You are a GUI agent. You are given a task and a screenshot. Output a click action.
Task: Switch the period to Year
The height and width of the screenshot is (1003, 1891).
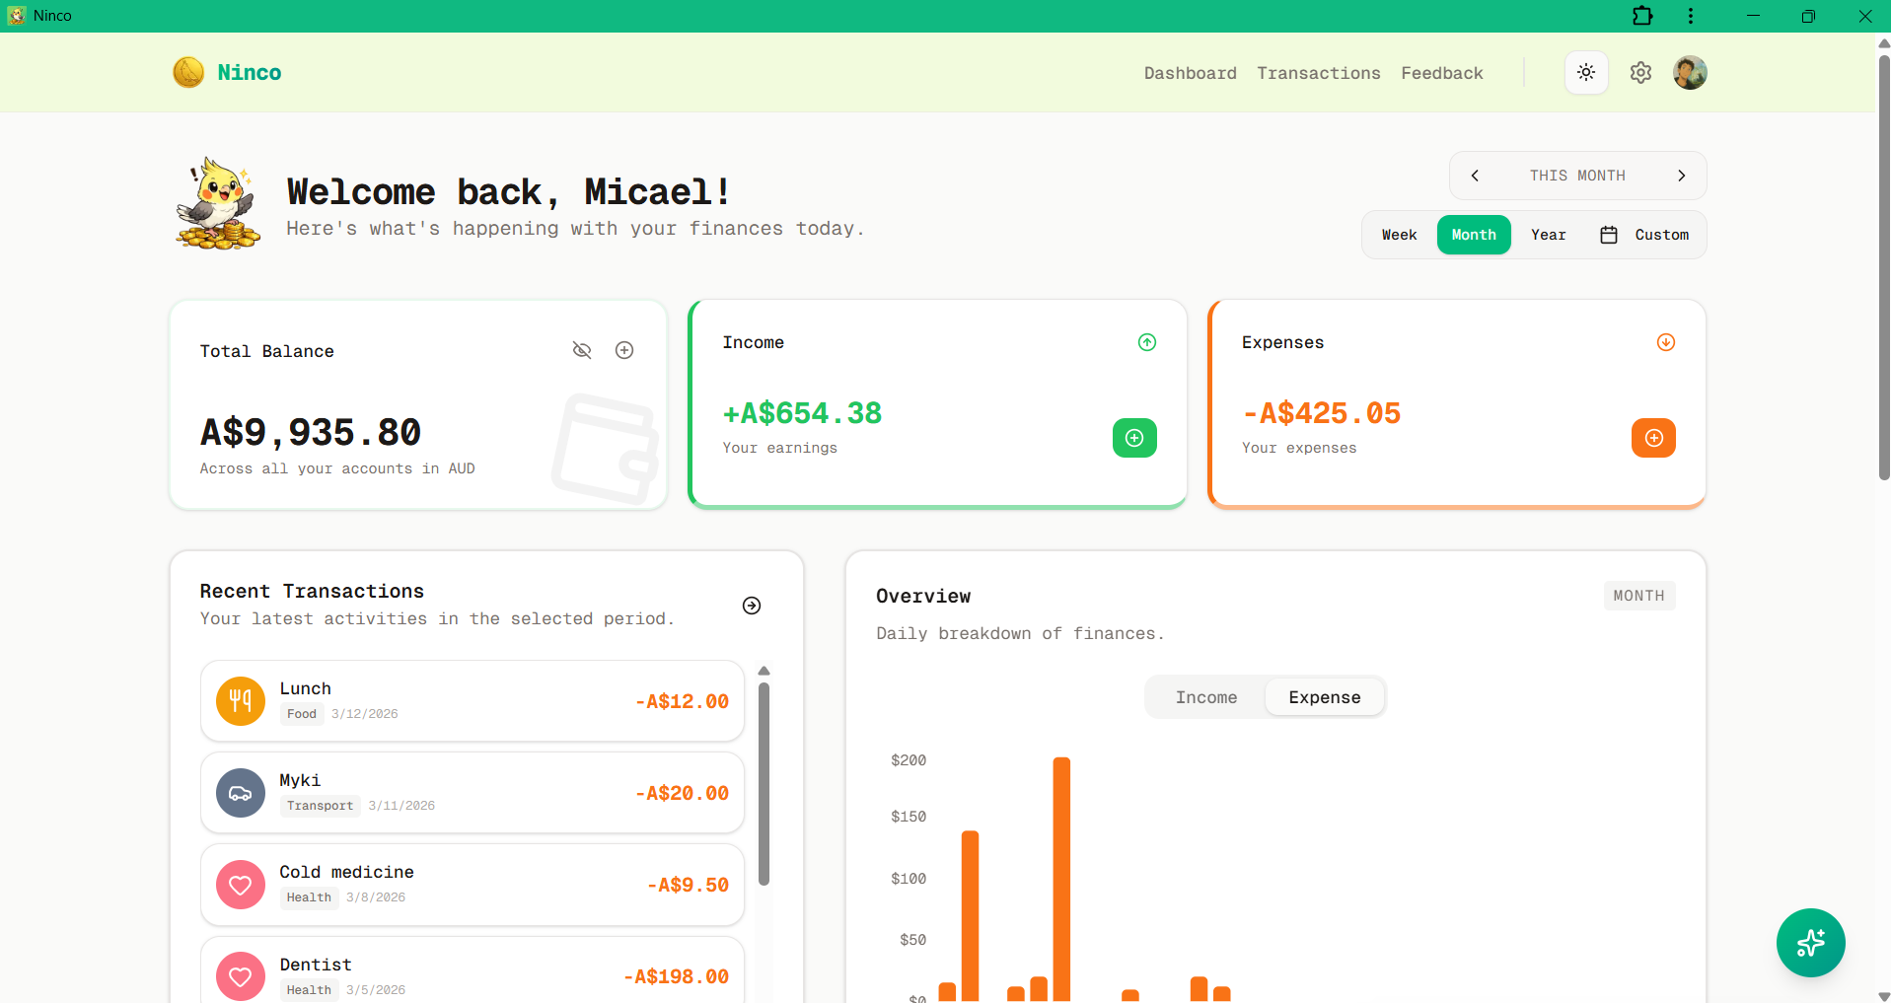point(1548,235)
